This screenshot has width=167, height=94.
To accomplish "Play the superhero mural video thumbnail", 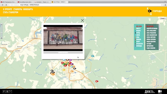I will [x=63, y=38].
